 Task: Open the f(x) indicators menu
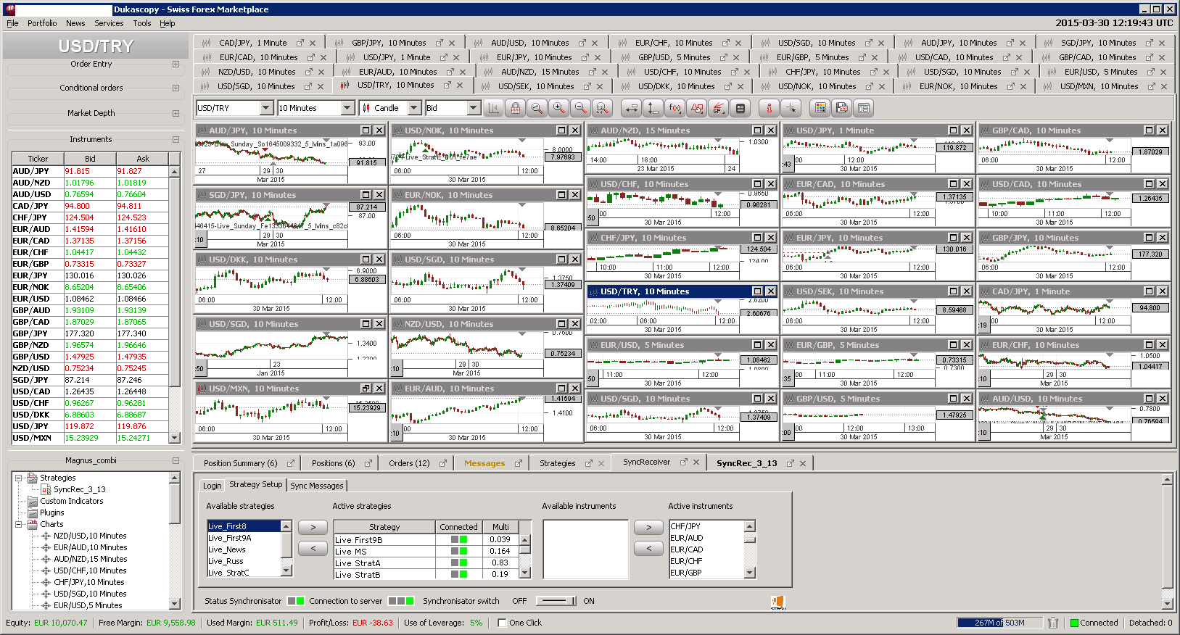pyautogui.click(x=674, y=108)
